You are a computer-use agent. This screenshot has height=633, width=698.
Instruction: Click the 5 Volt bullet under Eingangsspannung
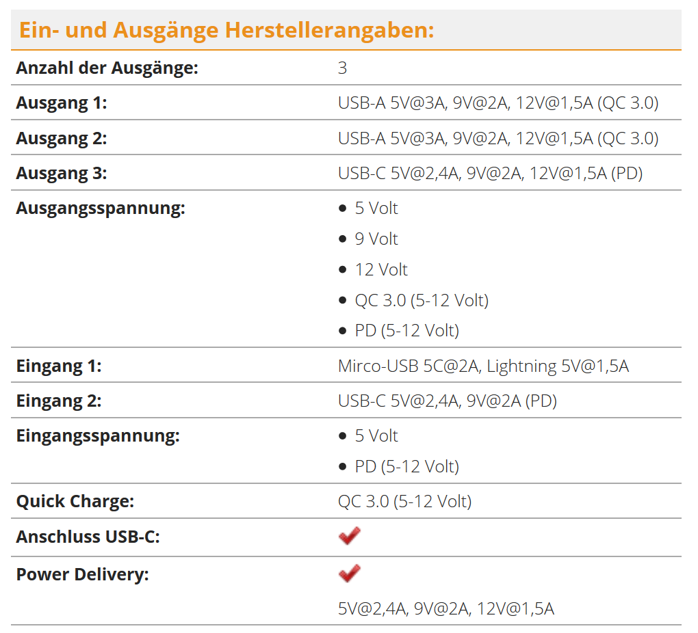click(376, 436)
